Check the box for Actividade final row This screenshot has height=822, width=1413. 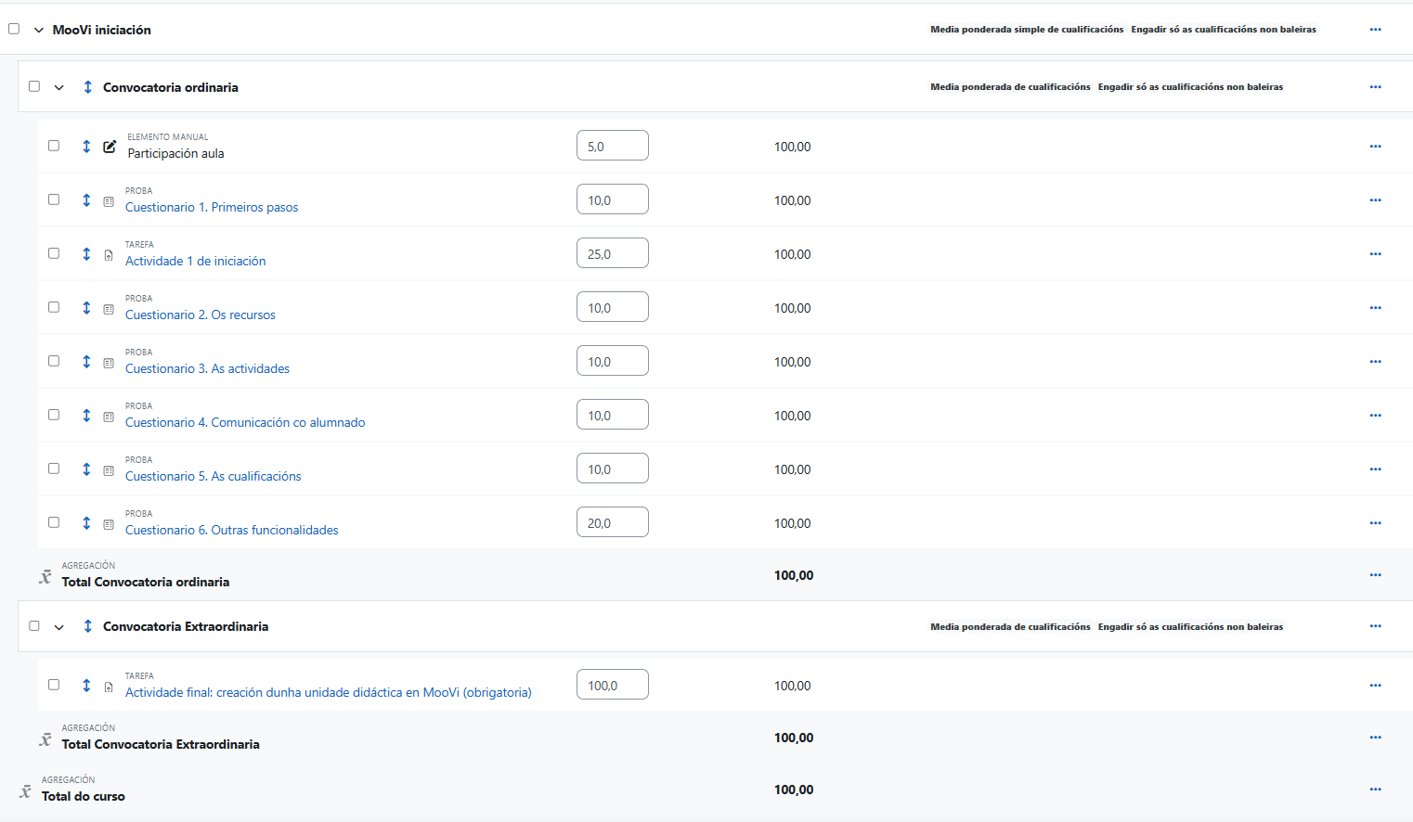[54, 685]
